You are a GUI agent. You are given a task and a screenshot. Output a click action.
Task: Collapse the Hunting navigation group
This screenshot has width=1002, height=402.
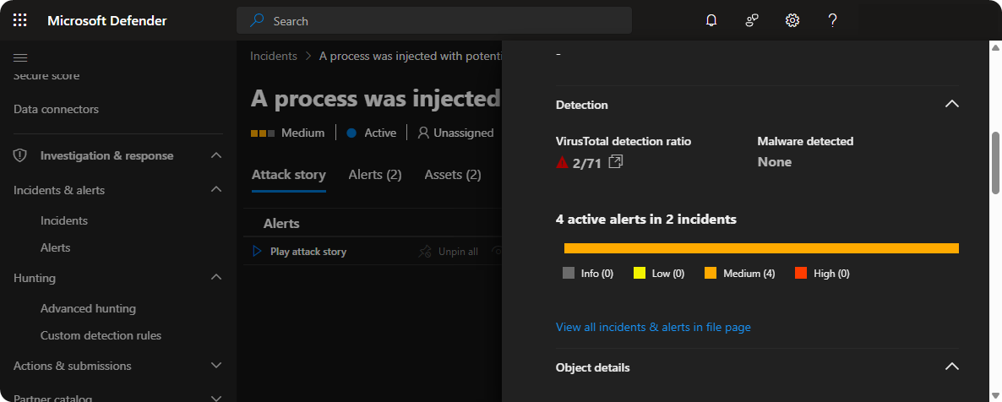point(215,277)
